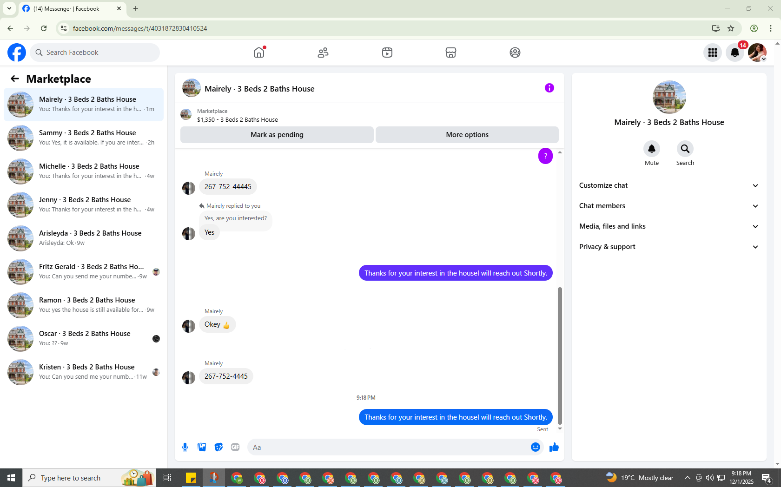Choose a GIF from the GIF icon

click(x=235, y=447)
